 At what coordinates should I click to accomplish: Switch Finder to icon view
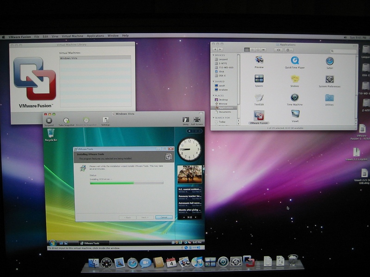pos(247,50)
